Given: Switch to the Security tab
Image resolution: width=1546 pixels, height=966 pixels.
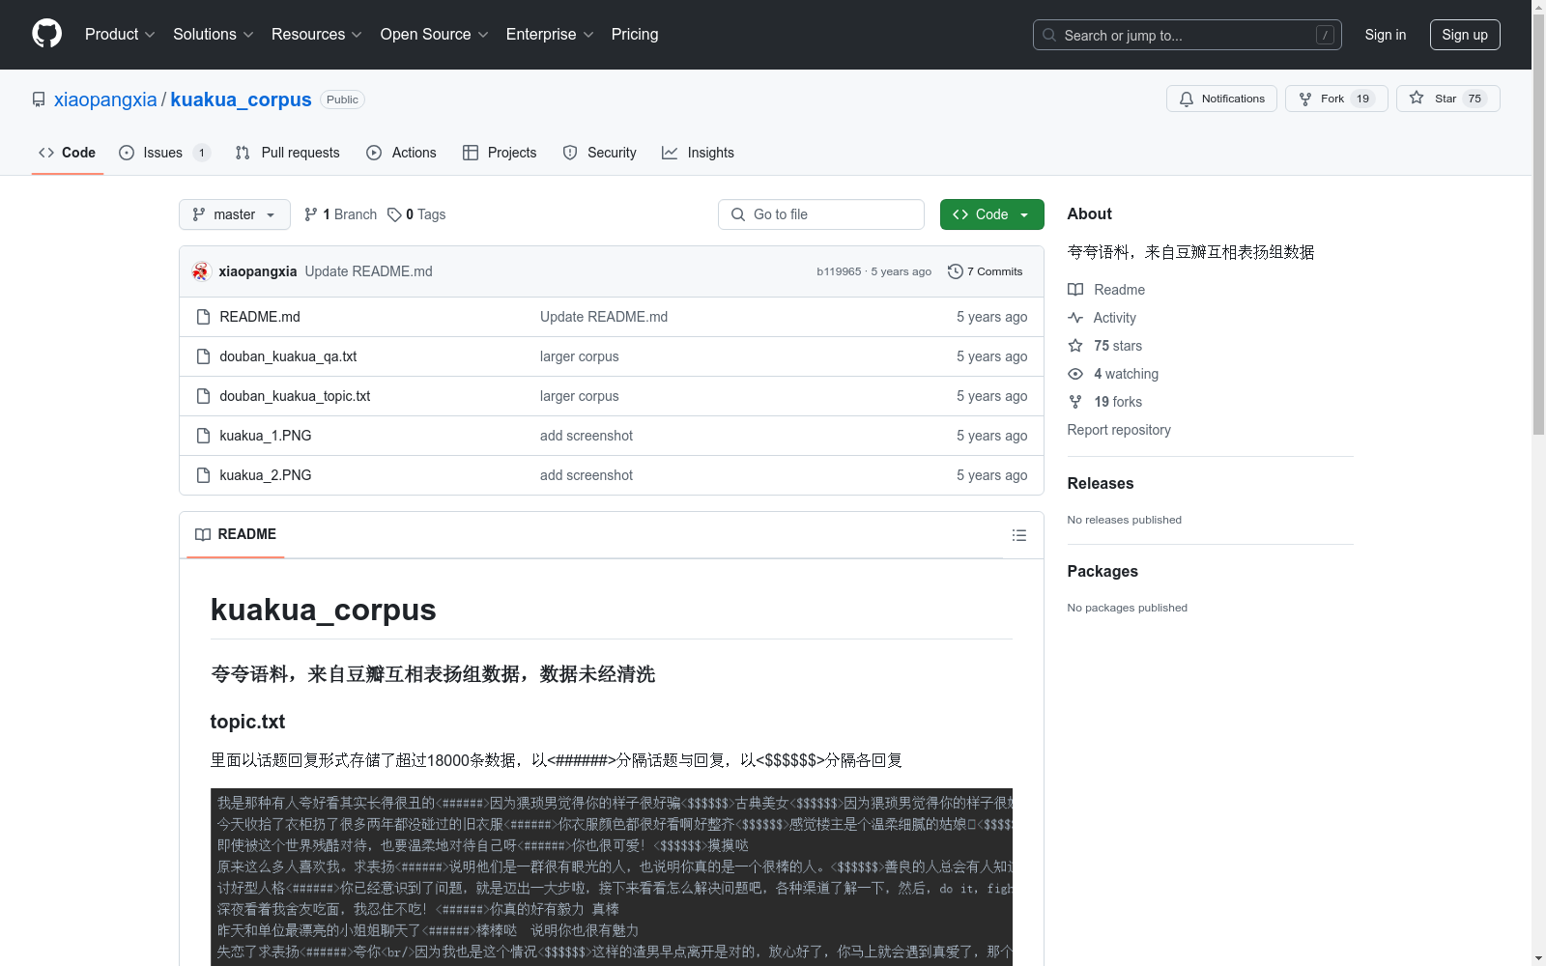Looking at the screenshot, I should pyautogui.click(x=600, y=153).
